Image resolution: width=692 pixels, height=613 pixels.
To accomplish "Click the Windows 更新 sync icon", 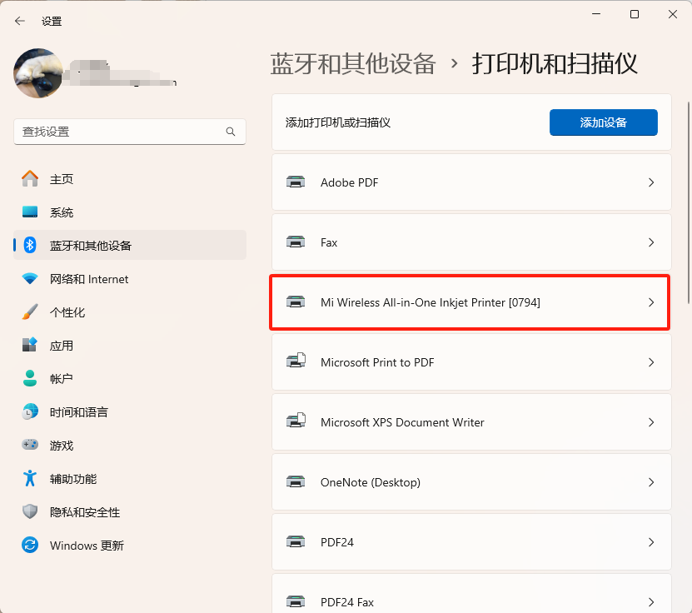I will [x=30, y=545].
